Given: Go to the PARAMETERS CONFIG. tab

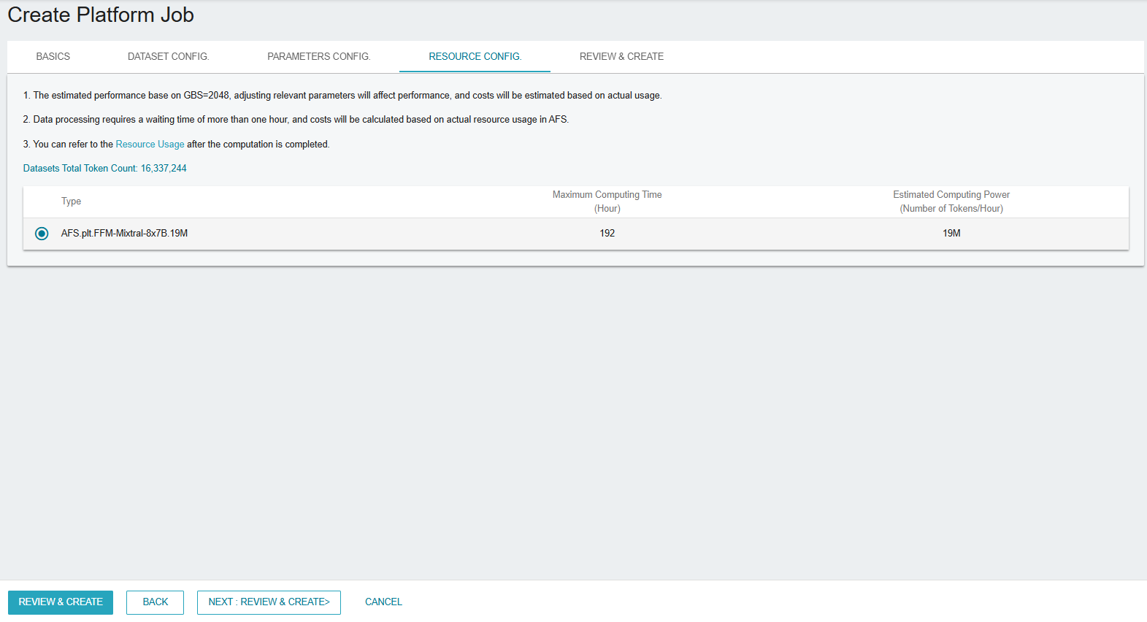Looking at the screenshot, I should tap(319, 56).
